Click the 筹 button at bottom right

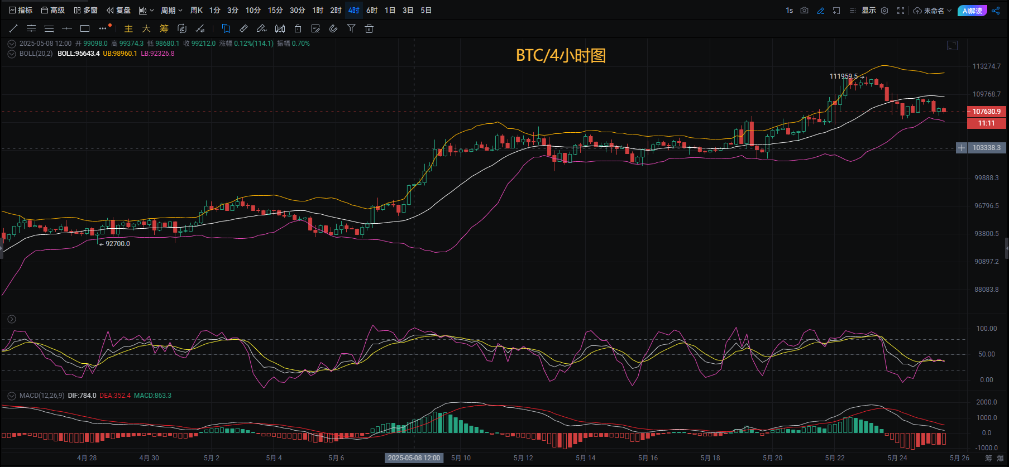[989, 458]
